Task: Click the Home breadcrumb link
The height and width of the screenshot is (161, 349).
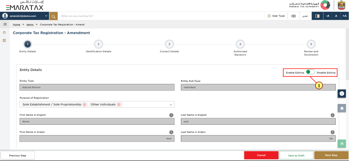Action: coord(17,25)
